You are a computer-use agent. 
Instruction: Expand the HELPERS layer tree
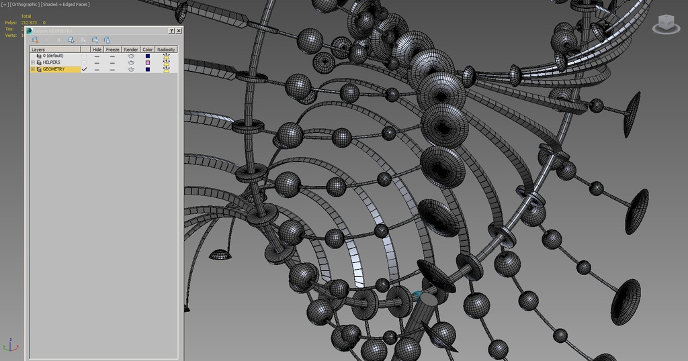click(x=32, y=62)
